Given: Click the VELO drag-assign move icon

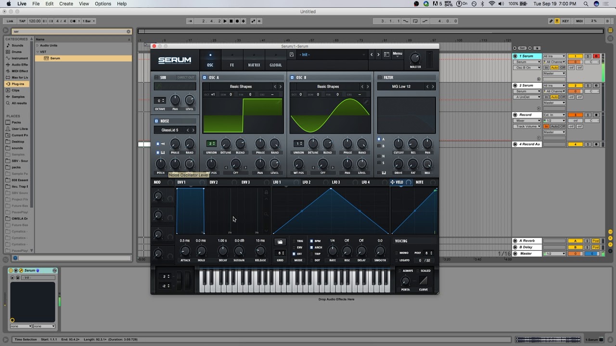Looking at the screenshot, I should 393,182.
